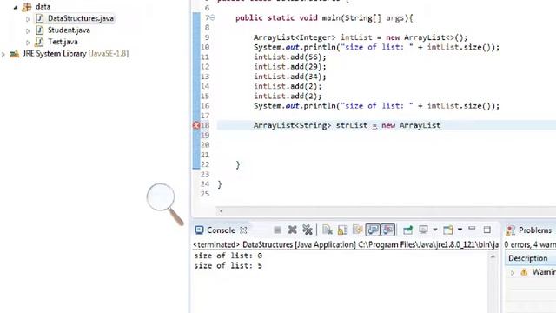The width and height of the screenshot is (556, 313).
Task: Click Console vertical scrollbar up arrow
Action: (493, 256)
